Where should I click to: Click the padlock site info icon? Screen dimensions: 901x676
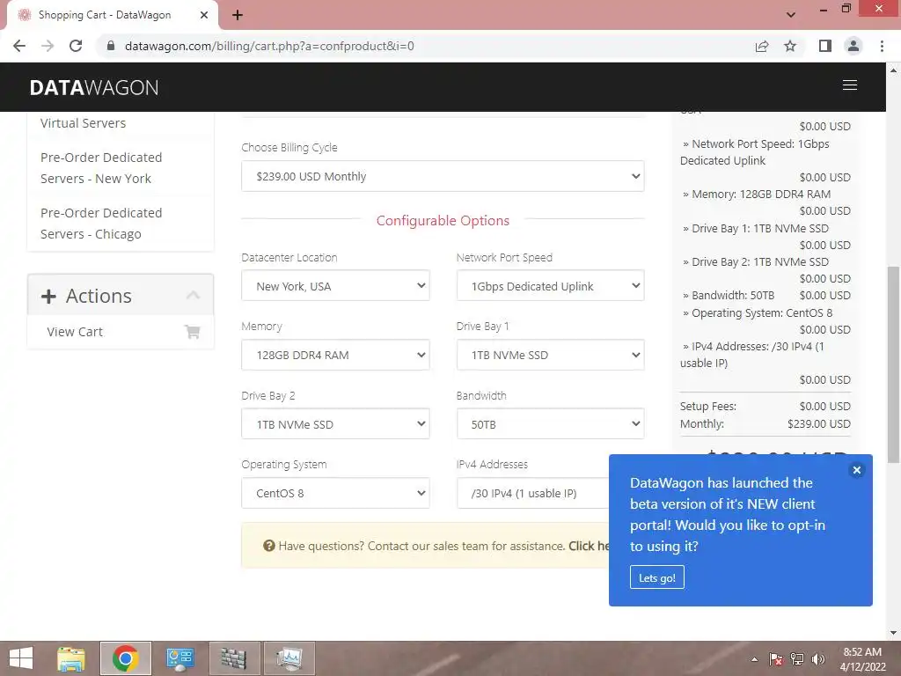(x=111, y=46)
